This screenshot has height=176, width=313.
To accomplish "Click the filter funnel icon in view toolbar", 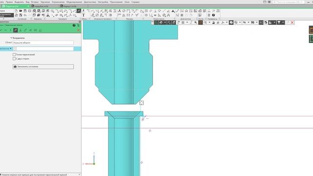I will click(279, 22).
